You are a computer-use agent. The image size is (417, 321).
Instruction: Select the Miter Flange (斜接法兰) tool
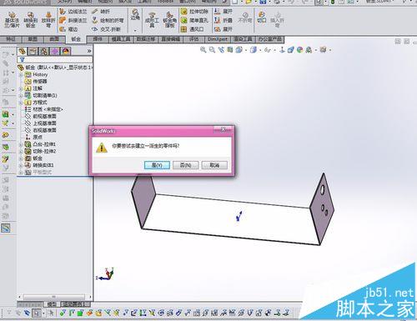pos(73,20)
